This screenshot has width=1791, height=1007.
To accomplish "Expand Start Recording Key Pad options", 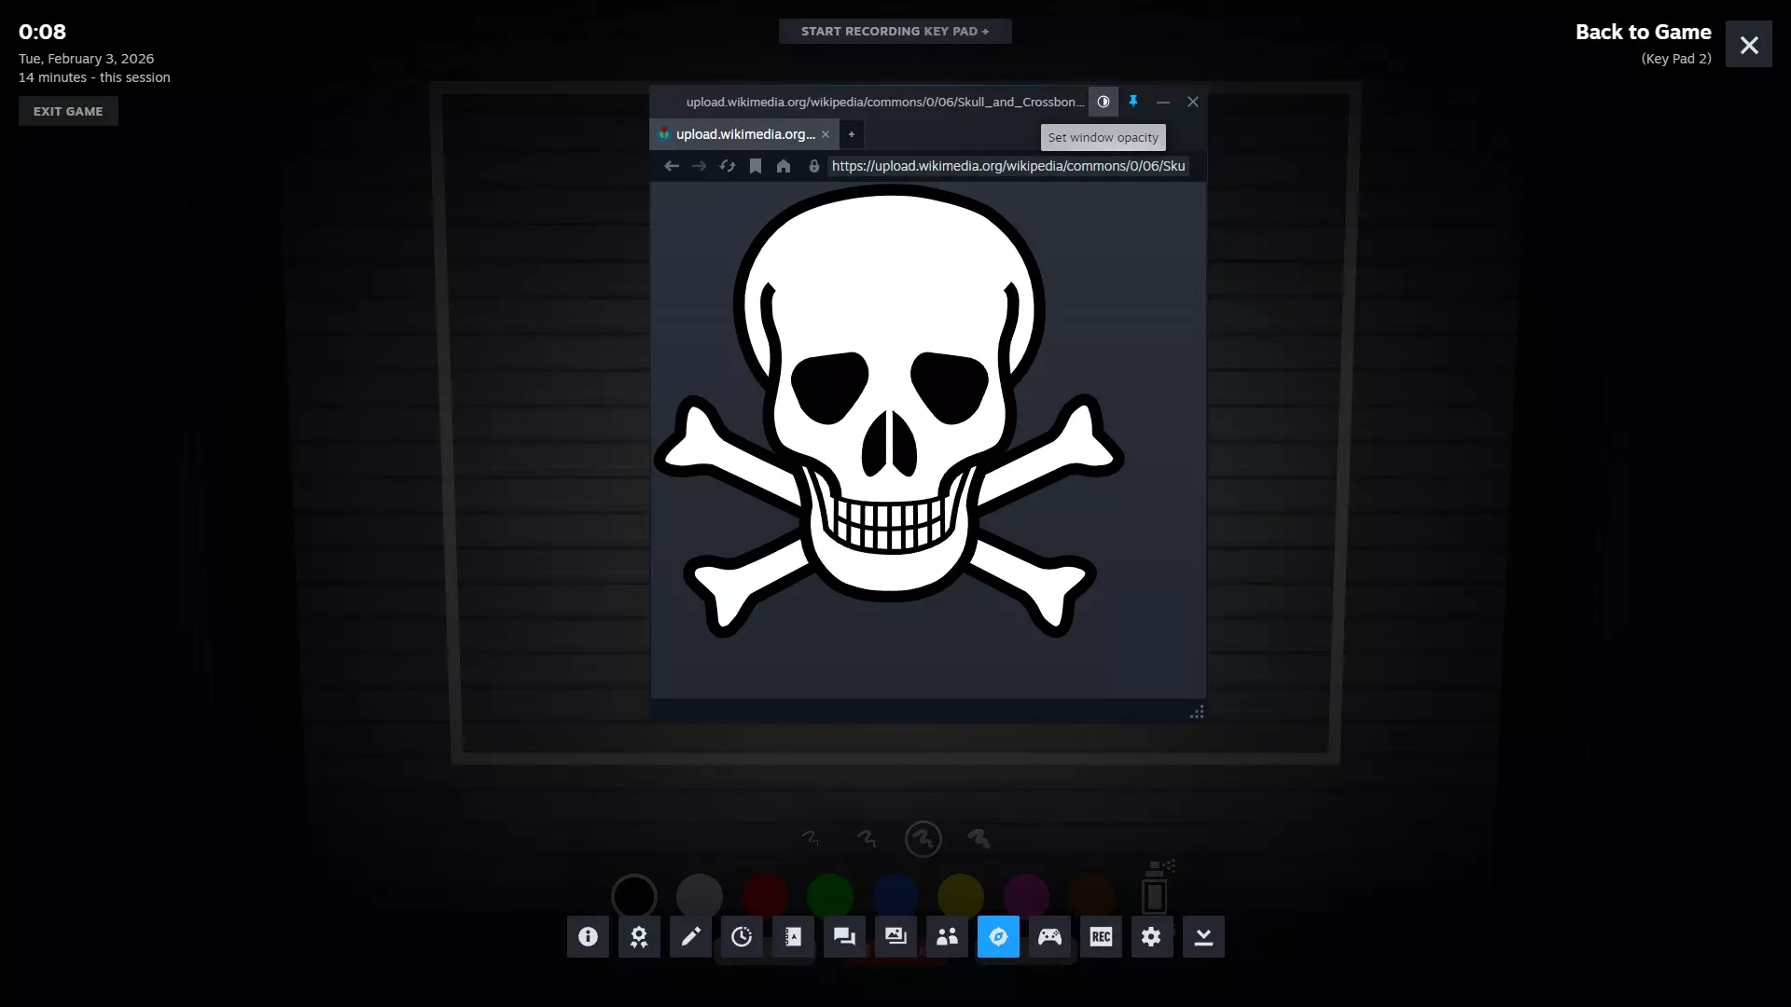I will 895,31.
